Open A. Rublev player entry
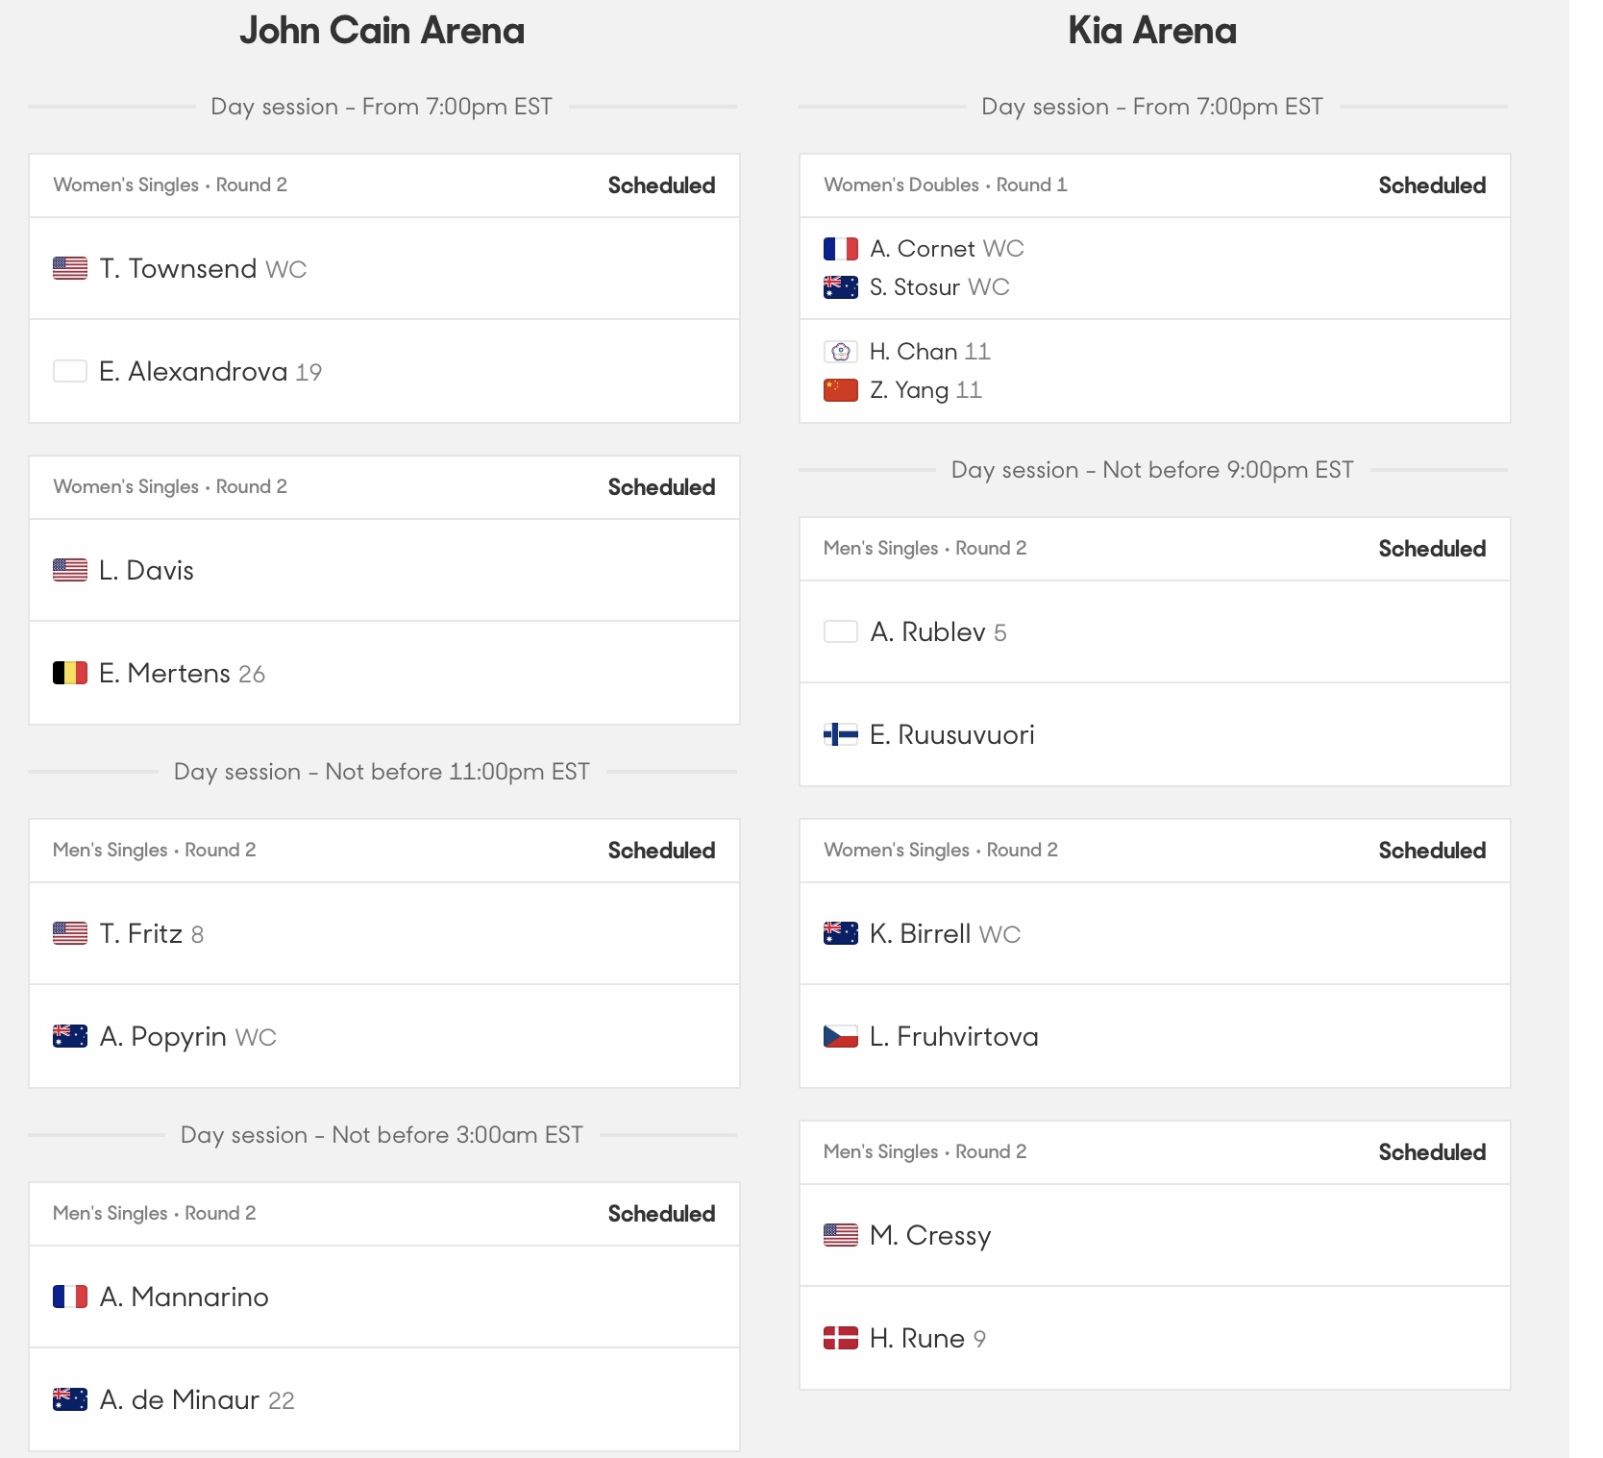The width and height of the screenshot is (1603, 1458). [1155, 631]
